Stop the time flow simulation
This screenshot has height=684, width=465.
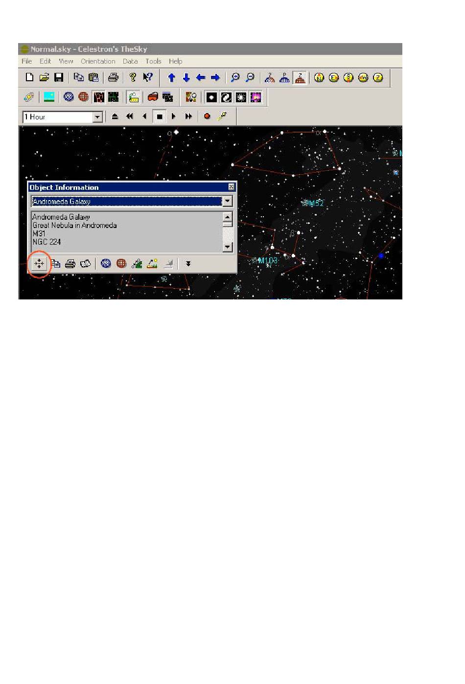[x=160, y=116]
